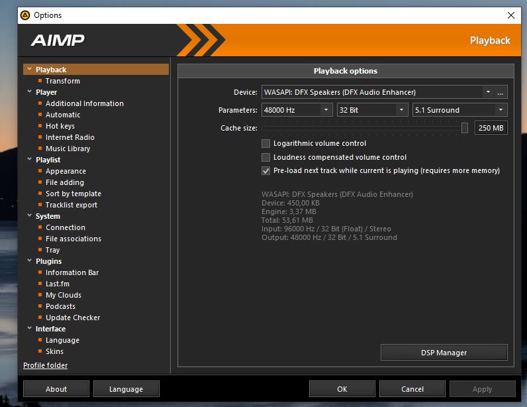
Task: Click the Apply button
Action: [482, 389]
